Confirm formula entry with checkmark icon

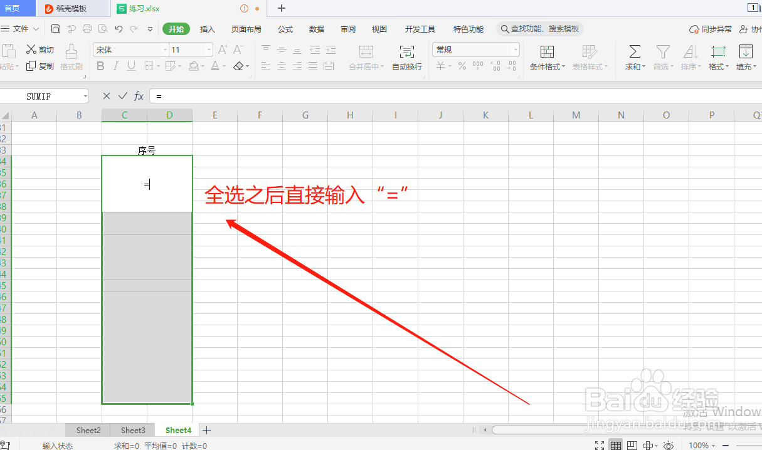122,96
